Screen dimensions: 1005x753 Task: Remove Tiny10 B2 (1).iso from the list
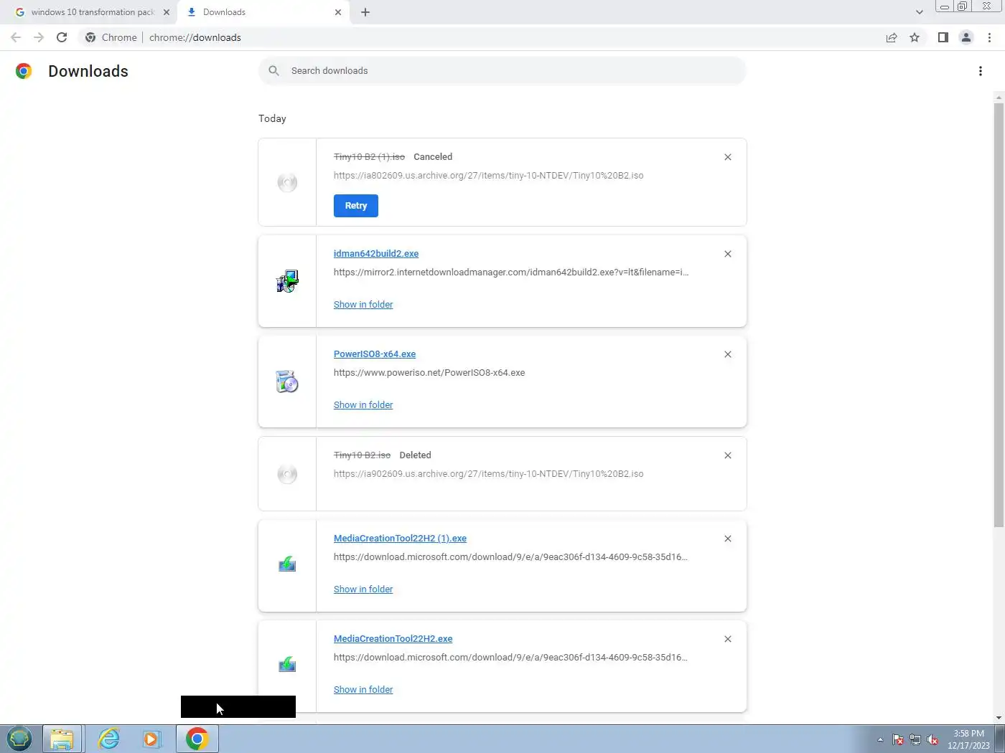tap(728, 157)
